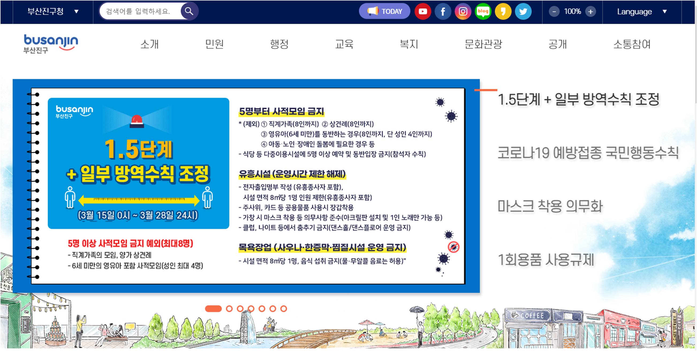Open the 민원 menu
The width and height of the screenshot is (697, 351).
point(214,44)
